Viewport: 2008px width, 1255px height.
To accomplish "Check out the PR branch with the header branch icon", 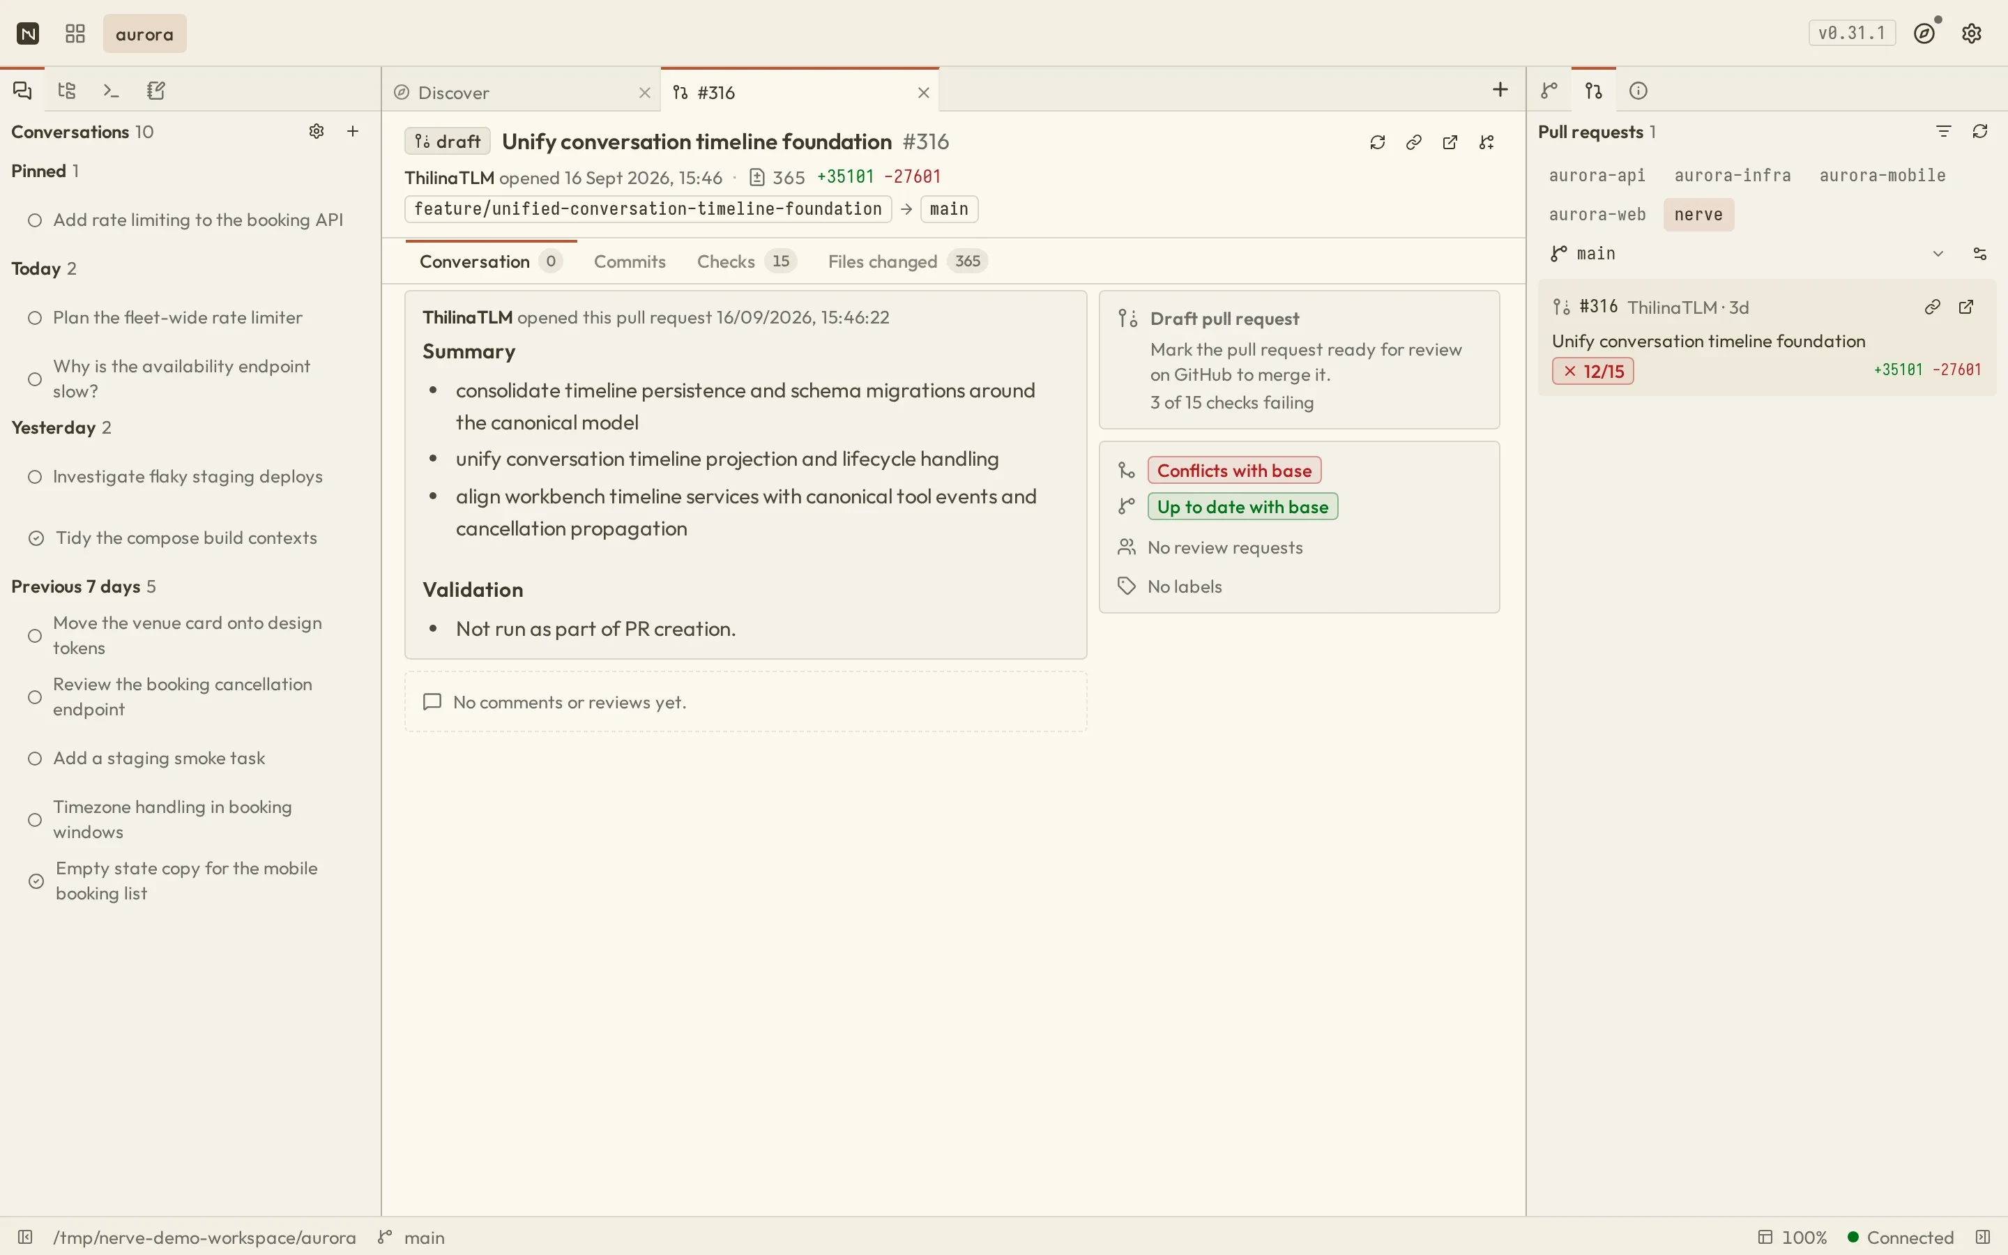I will (1487, 143).
